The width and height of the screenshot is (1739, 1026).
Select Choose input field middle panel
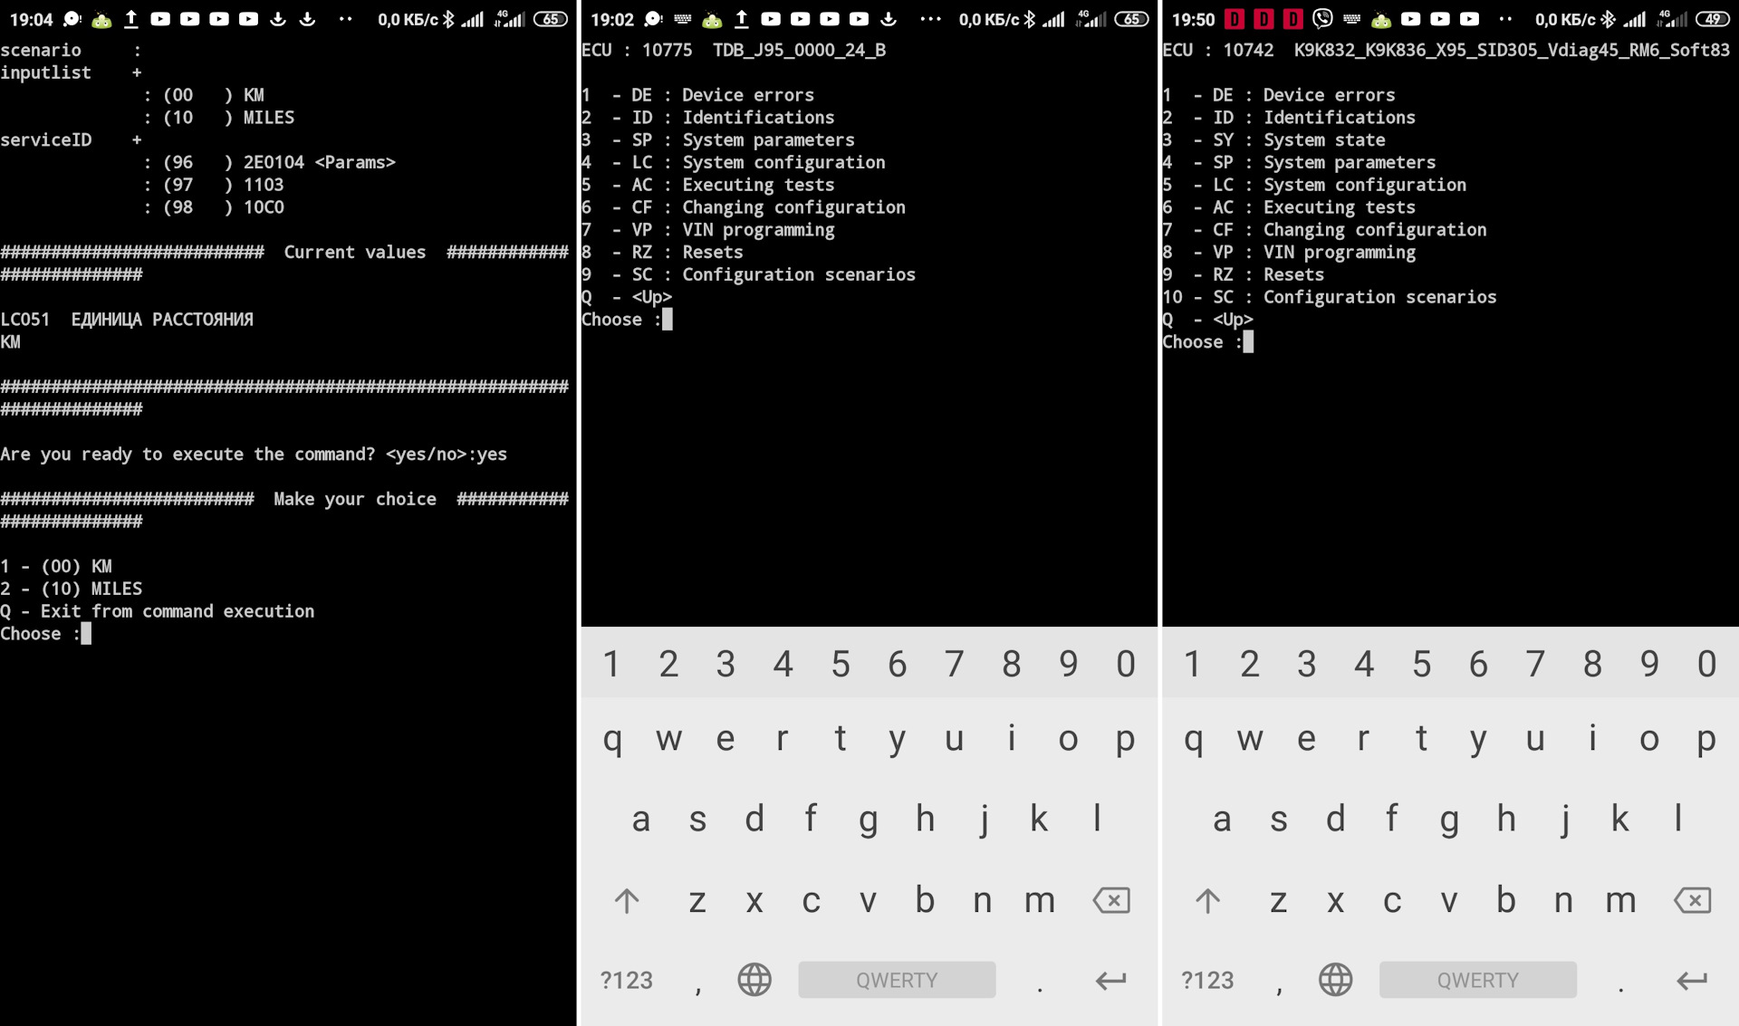(x=666, y=319)
